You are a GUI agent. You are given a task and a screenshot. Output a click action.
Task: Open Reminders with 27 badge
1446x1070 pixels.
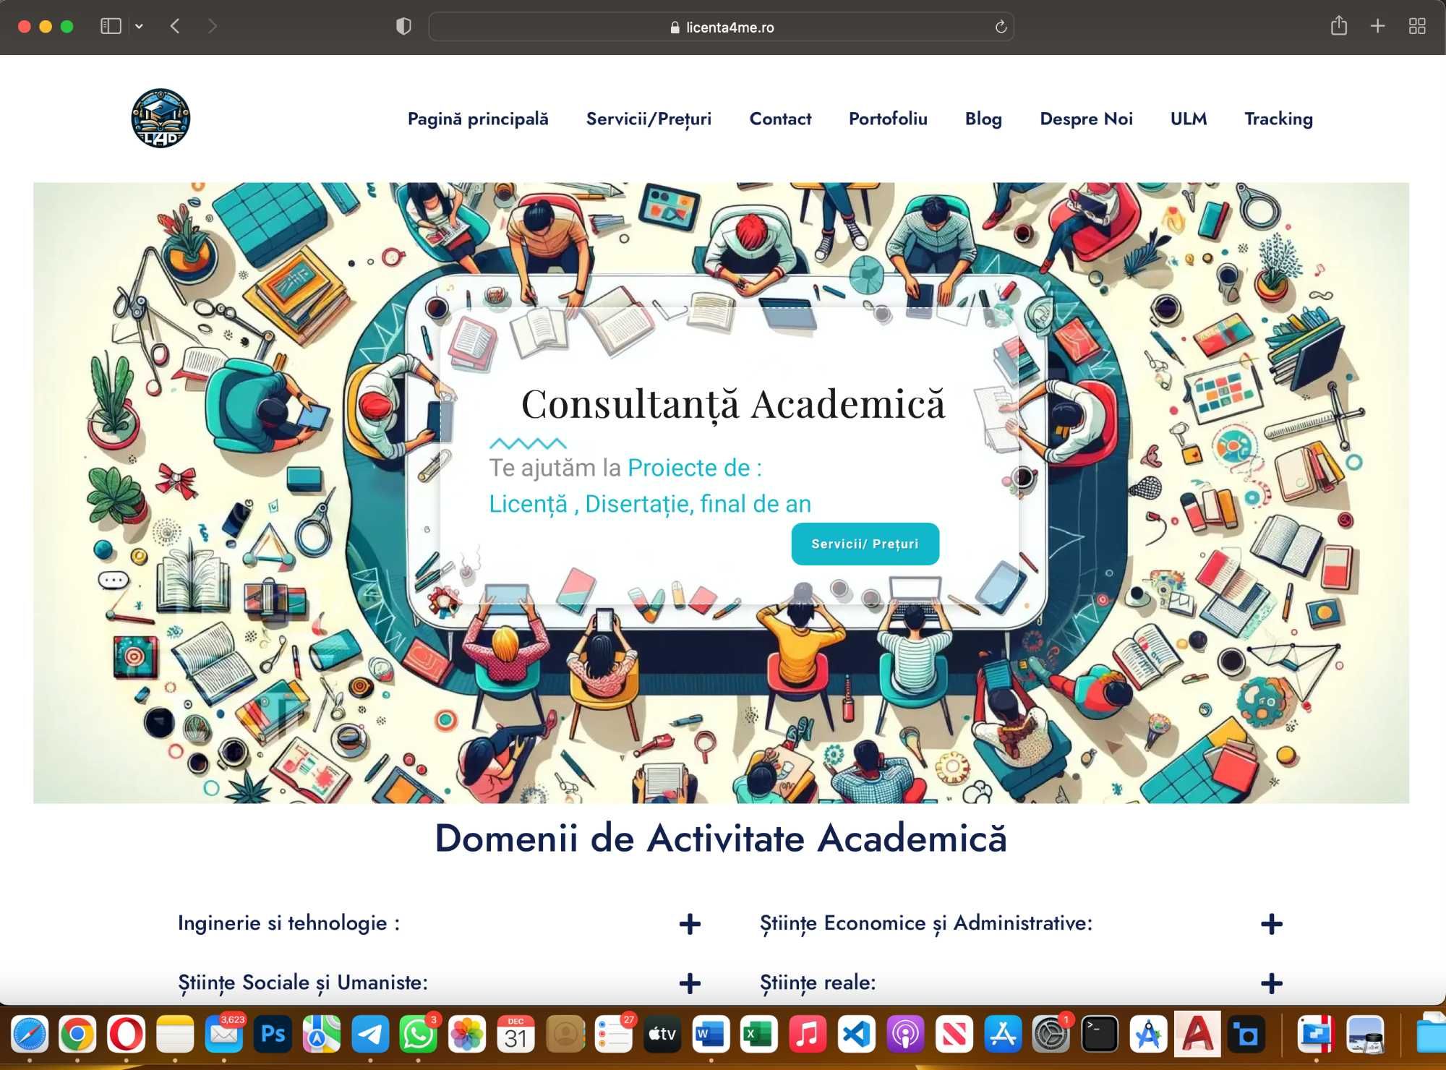[614, 1035]
